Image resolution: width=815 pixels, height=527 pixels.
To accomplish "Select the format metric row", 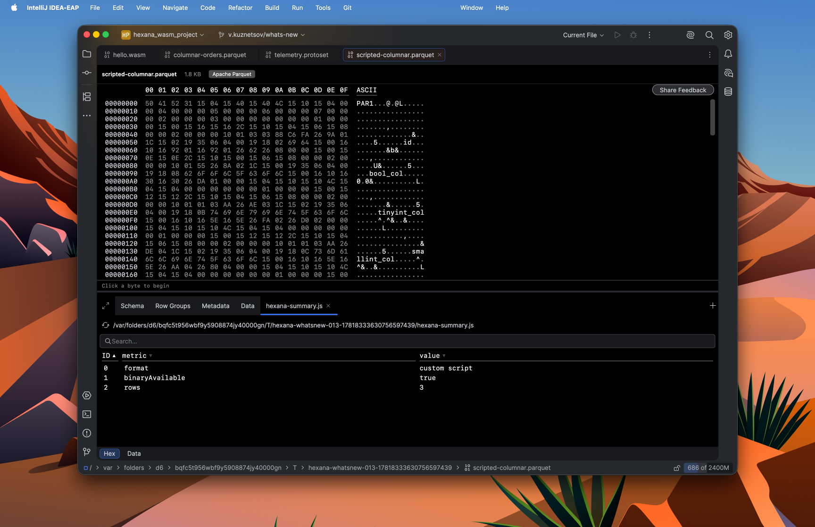I will 407,368.
